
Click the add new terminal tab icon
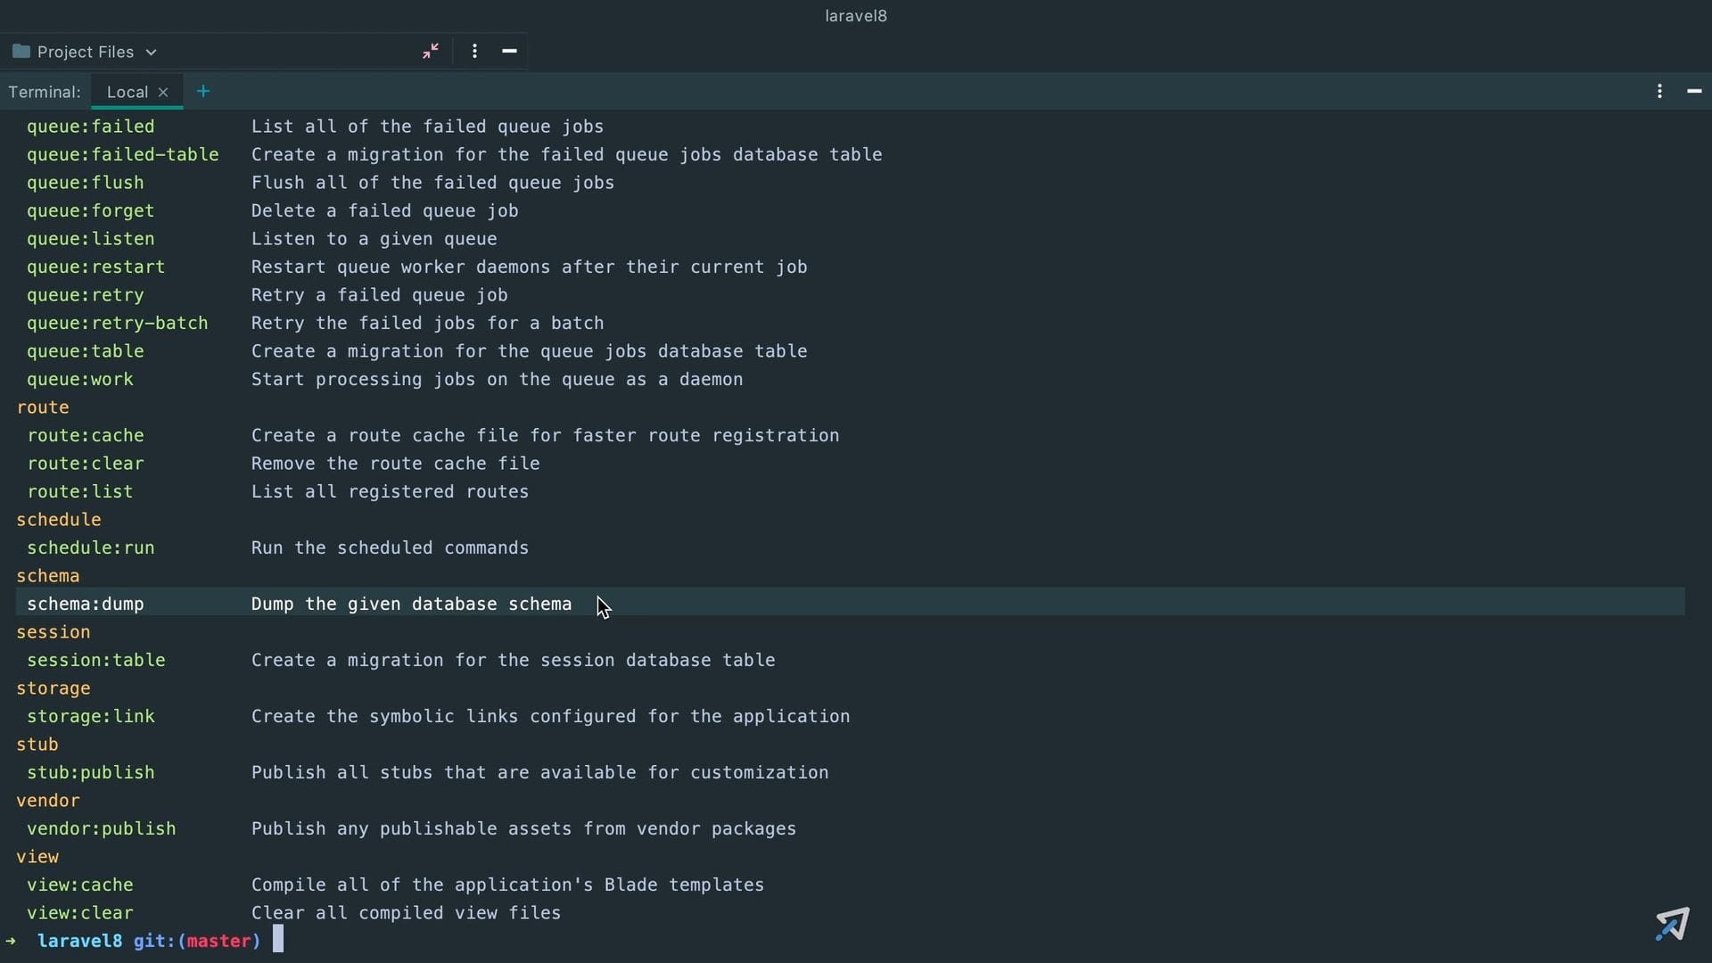pyautogui.click(x=203, y=92)
